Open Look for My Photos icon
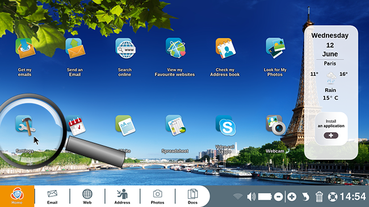The height and width of the screenshot is (207, 369). tap(275, 48)
